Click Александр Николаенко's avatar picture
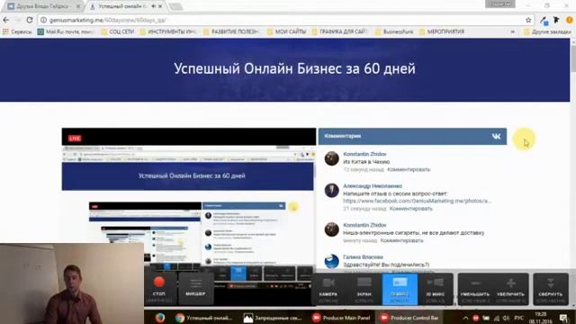 click(x=332, y=190)
